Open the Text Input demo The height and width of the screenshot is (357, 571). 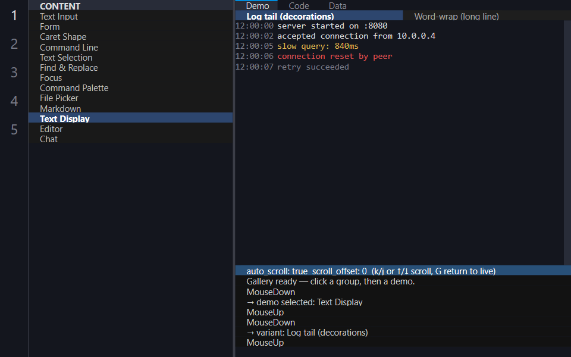pos(130,17)
